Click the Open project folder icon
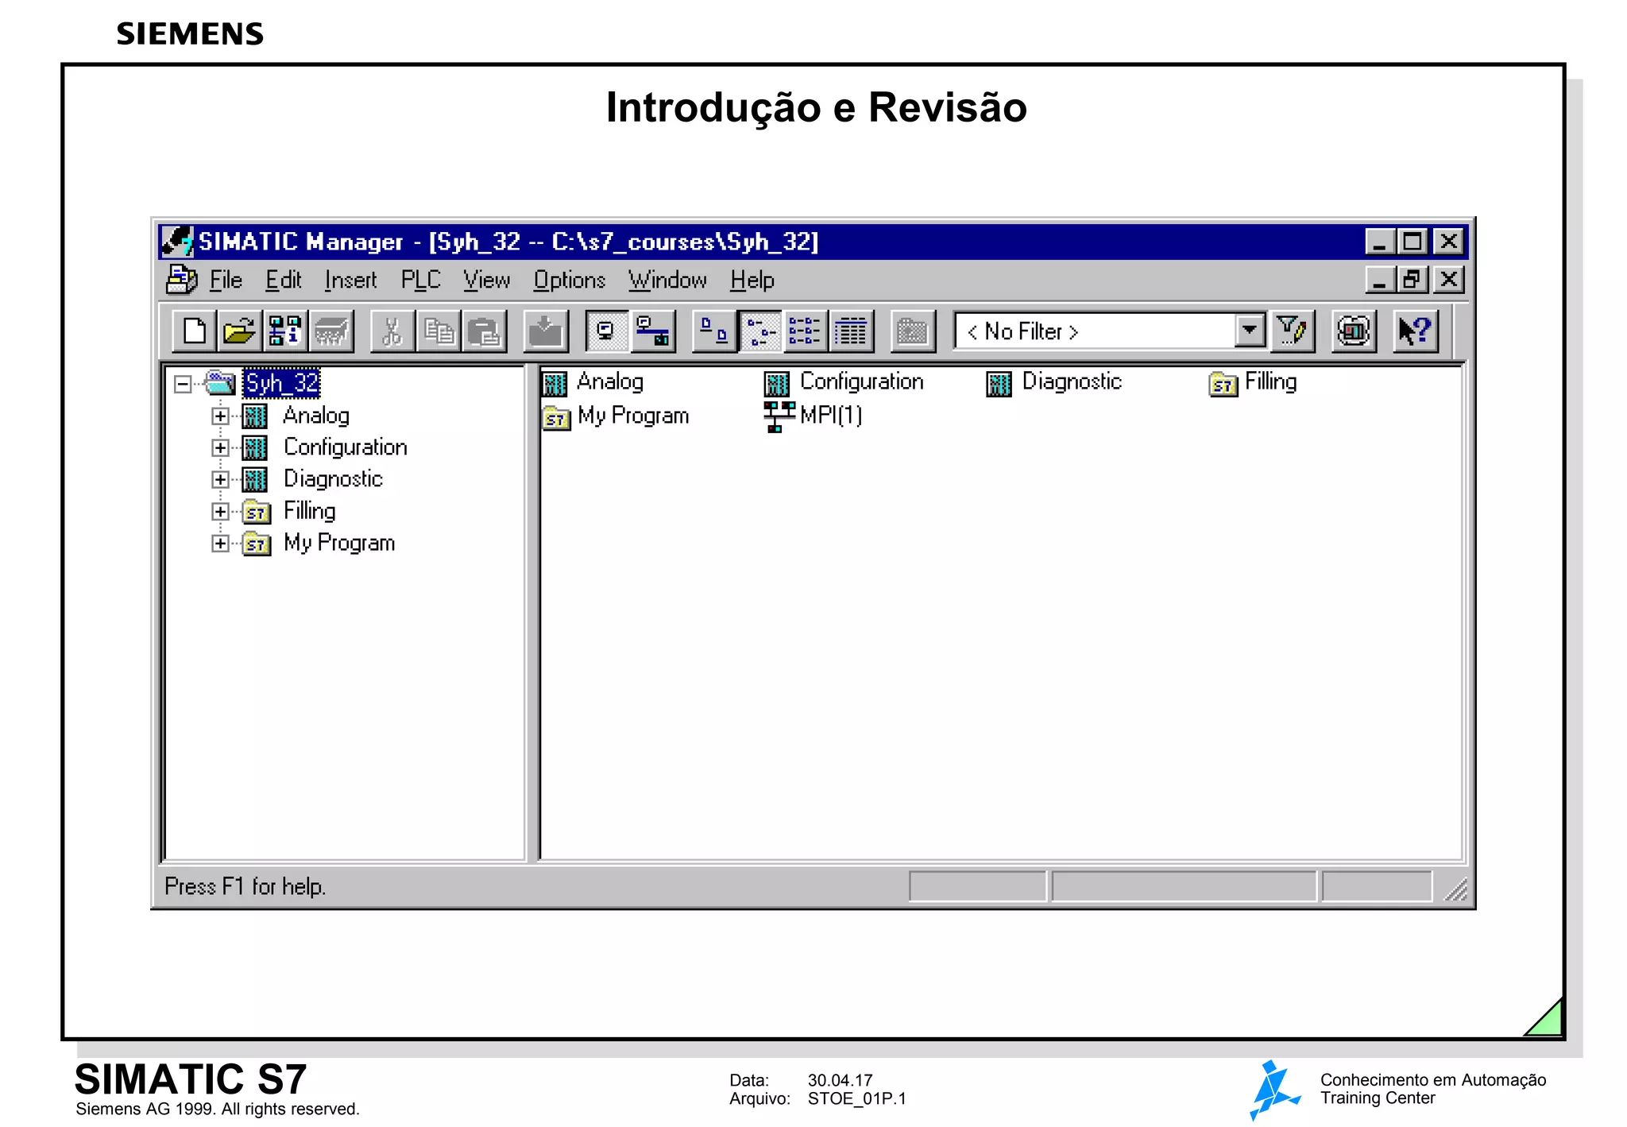 click(238, 331)
